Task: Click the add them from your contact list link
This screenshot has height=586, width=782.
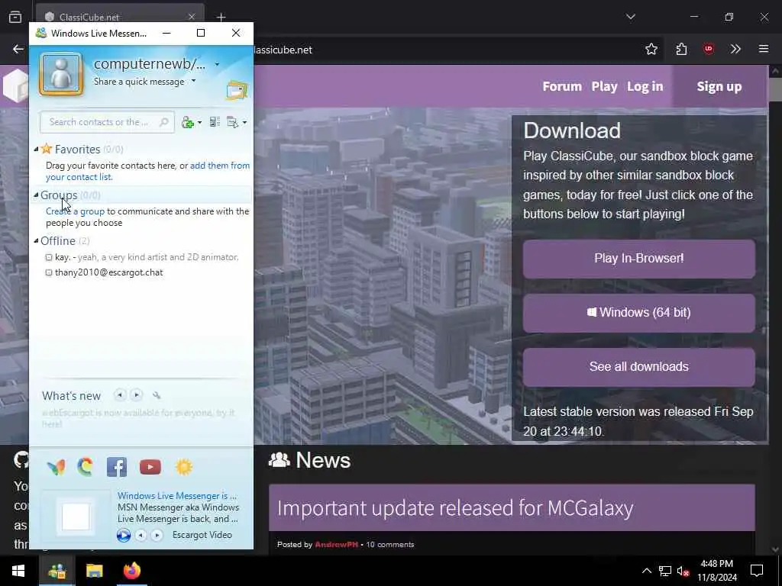Action: [x=147, y=171]
